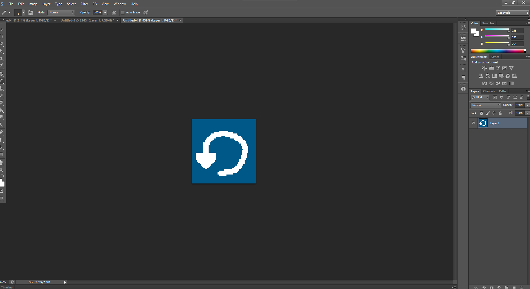530x289 pixels.
Task: Click the new group folder button
Action: tap(506, 287)
